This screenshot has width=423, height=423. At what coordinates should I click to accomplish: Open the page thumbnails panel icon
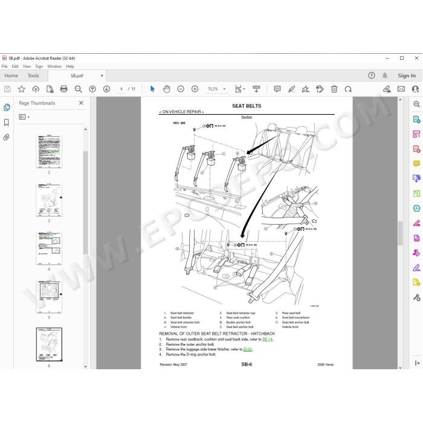pos(7,108)
